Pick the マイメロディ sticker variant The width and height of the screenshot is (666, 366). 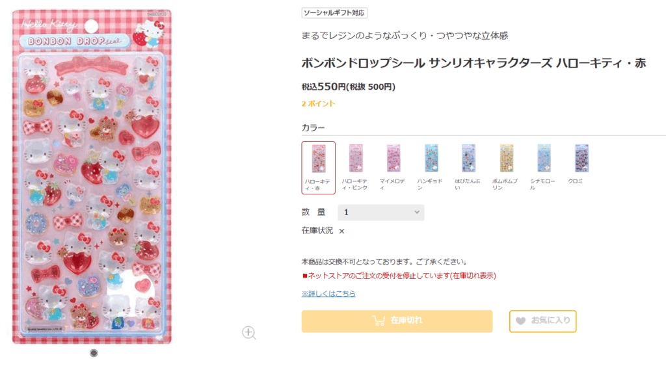393,167
